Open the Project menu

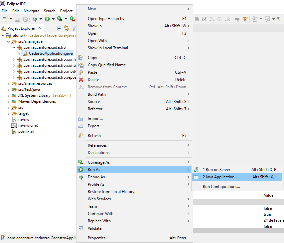tap(66, 11)
